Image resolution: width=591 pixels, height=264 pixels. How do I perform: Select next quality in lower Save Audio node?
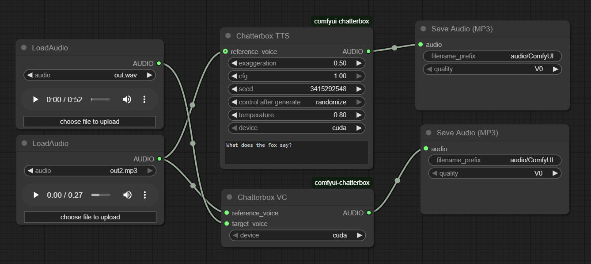pos(555,173)
